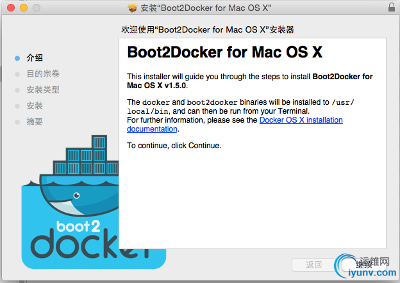This screenshot has height=283, width=400.
Task: Select the 安装类型 step in sidebar
Action: 43,90
